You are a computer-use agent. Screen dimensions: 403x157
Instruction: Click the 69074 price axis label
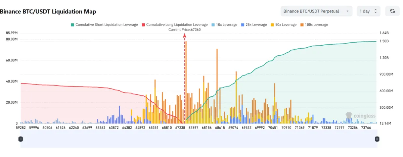click(x=233, y=127)
